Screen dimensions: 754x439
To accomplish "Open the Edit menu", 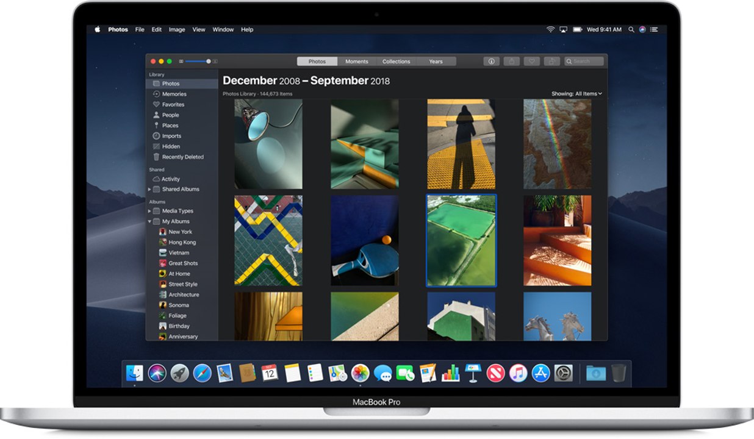I will (157, 29).
